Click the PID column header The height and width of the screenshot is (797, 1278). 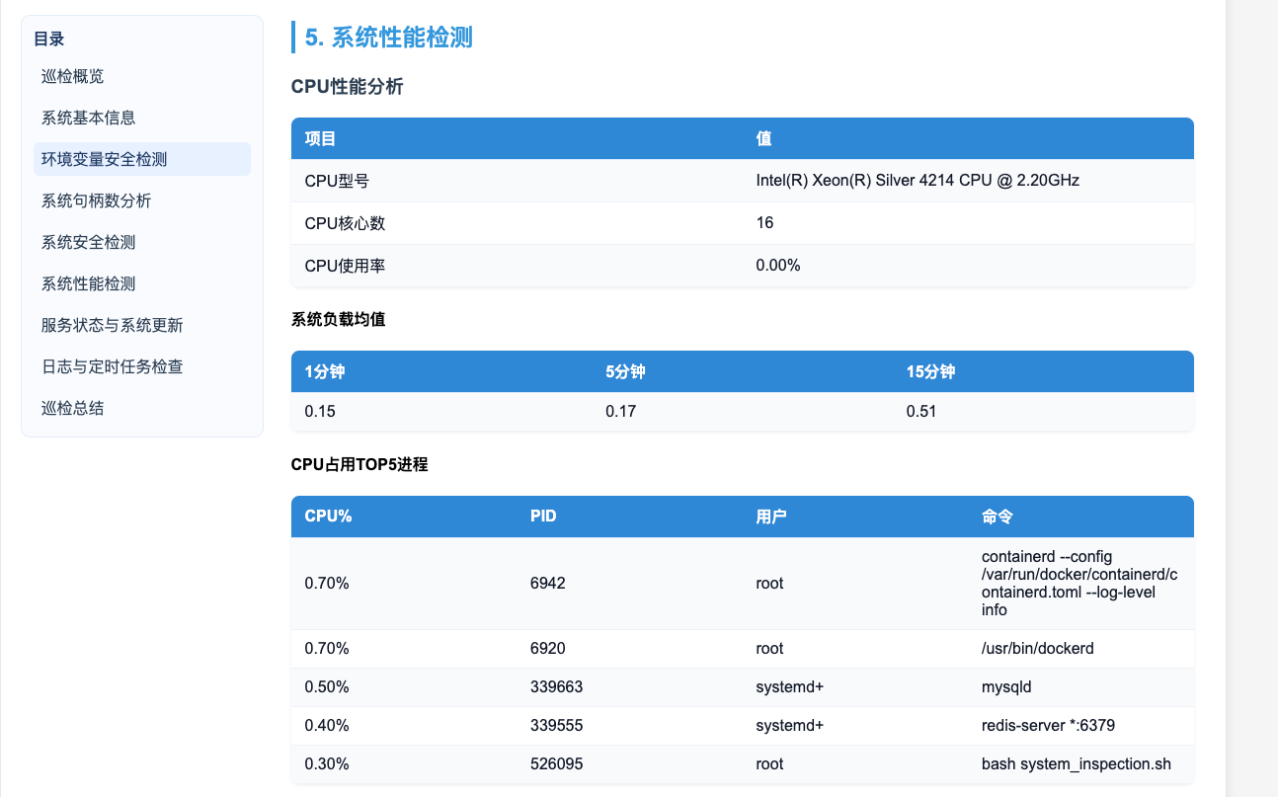[543, 517]
